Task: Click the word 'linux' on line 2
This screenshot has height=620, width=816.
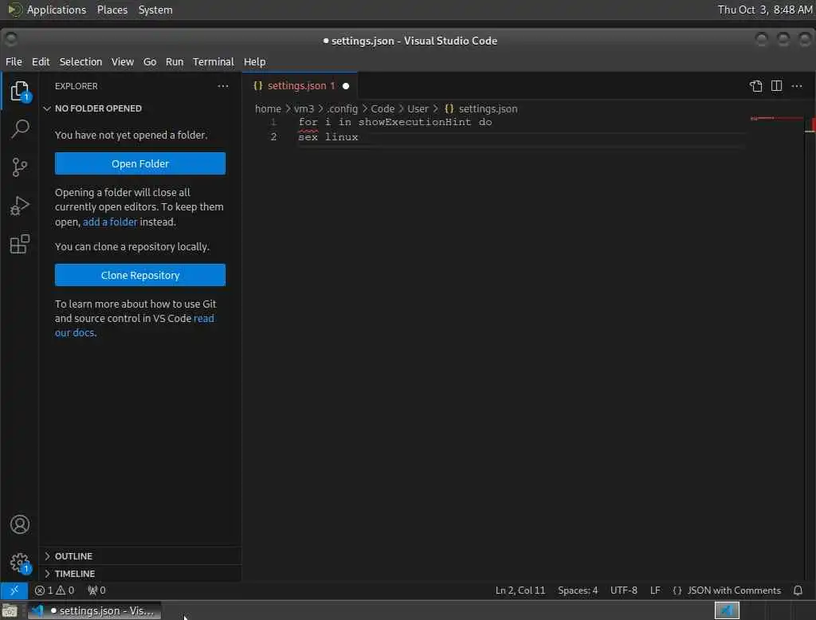Action: [341, 137]
